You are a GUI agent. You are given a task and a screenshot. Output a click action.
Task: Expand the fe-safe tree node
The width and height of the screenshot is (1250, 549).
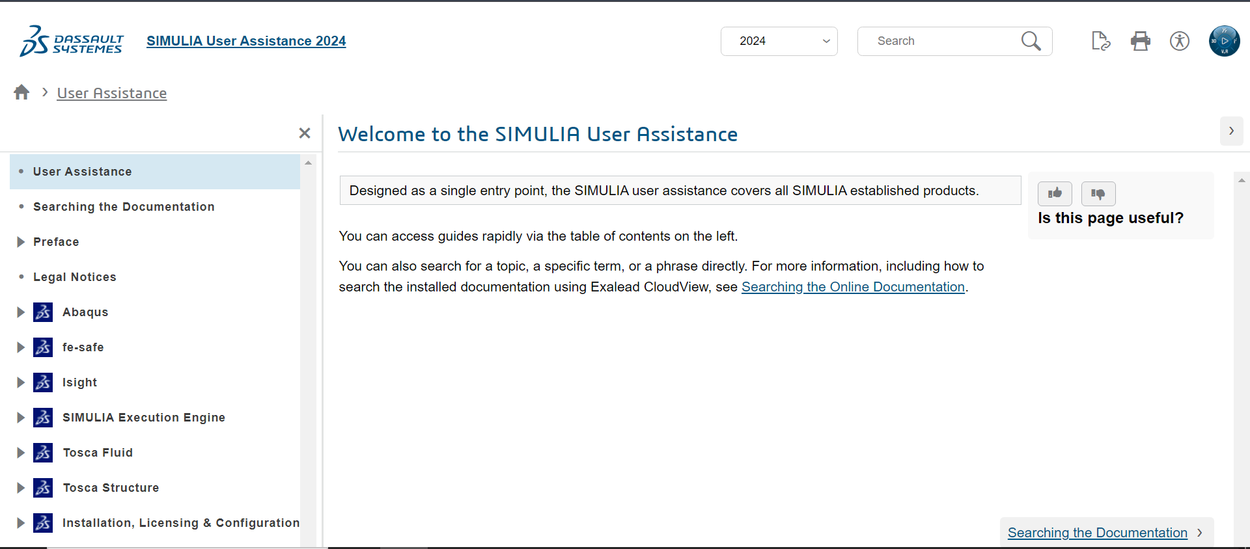click(21, 347)
